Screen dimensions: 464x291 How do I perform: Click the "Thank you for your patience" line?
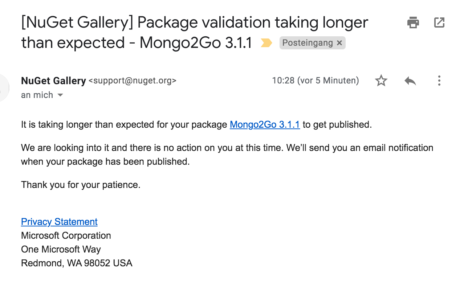[x=81, y=185]
